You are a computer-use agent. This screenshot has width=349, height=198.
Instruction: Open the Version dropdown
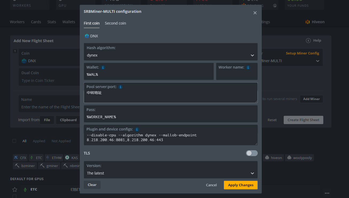point(171,170)
